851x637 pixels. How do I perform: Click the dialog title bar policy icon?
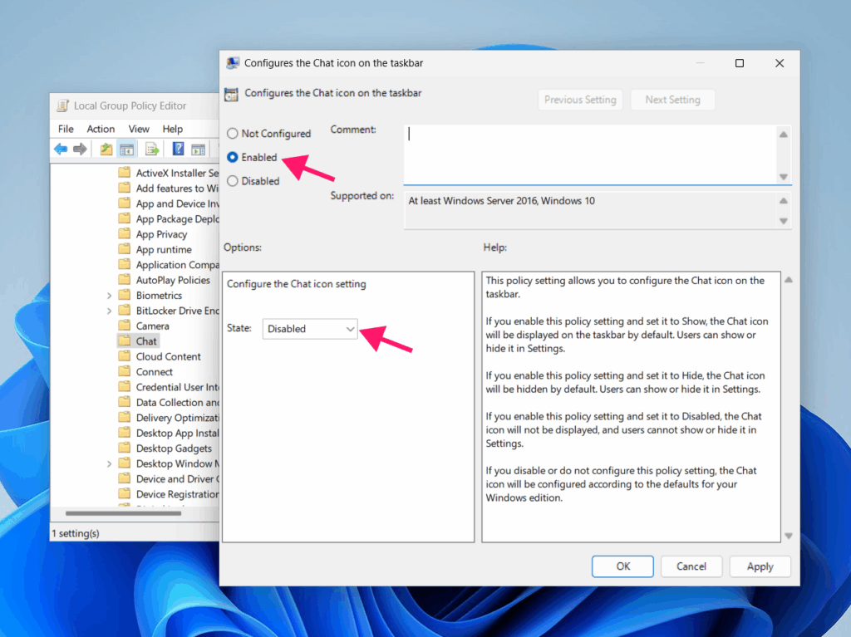[x=233, y=63]
